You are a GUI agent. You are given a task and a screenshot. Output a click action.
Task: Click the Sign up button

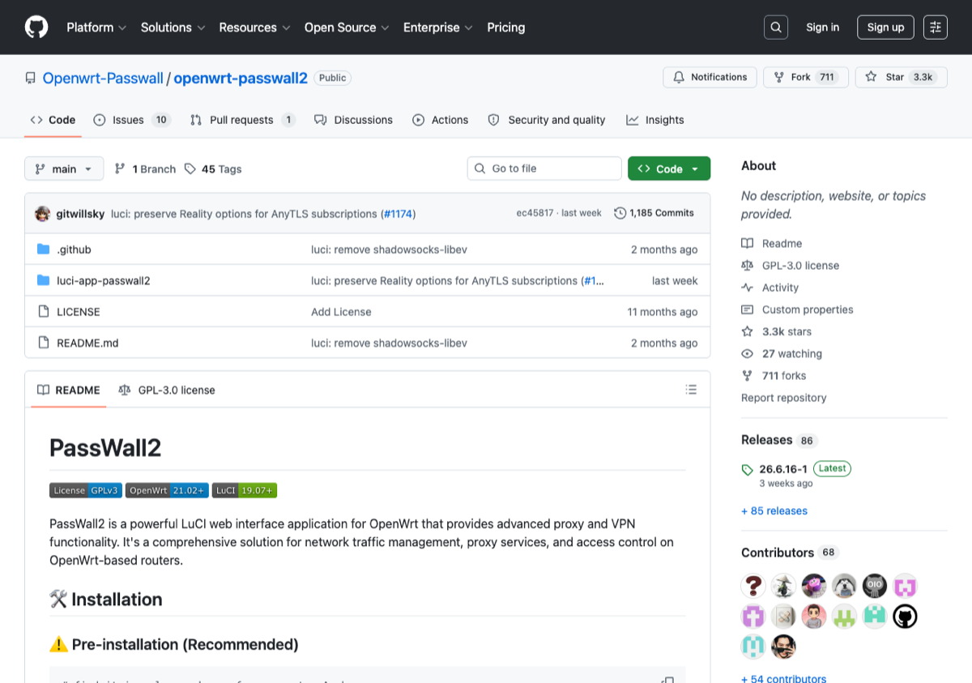click(885, 28)
